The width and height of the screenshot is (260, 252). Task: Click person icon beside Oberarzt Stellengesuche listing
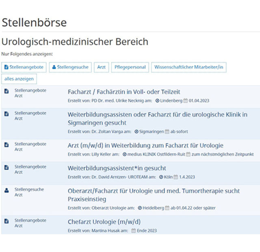click(6, 190)
